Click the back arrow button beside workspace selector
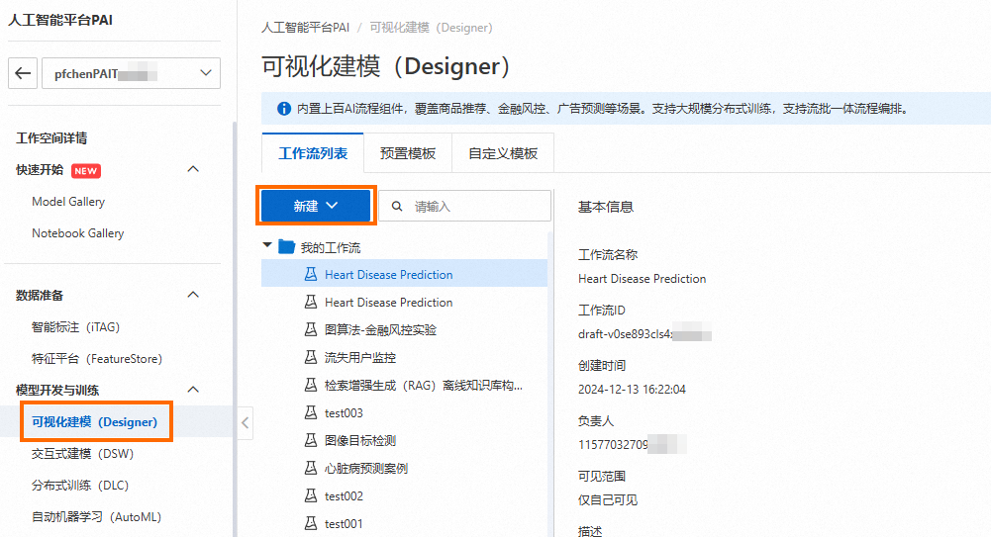This screenshot has width=991, height=537. coord(23,73)
